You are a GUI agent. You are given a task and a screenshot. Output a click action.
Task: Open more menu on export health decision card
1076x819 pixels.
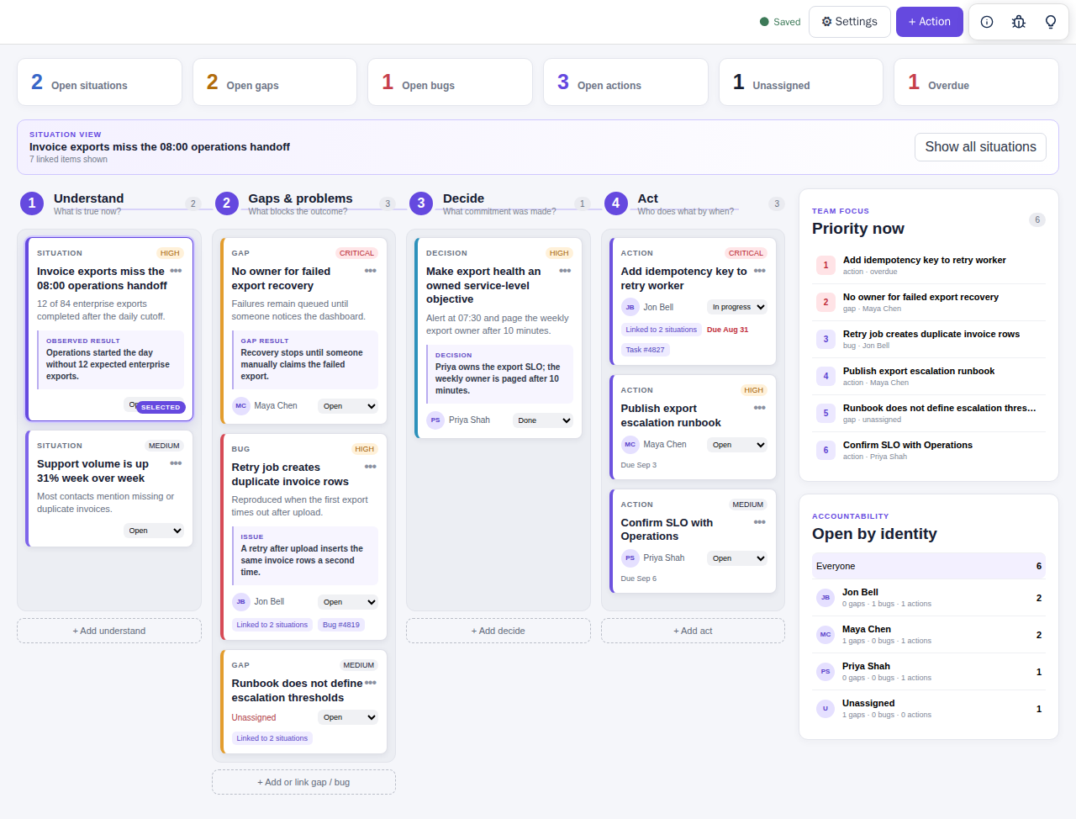(565, 271)
